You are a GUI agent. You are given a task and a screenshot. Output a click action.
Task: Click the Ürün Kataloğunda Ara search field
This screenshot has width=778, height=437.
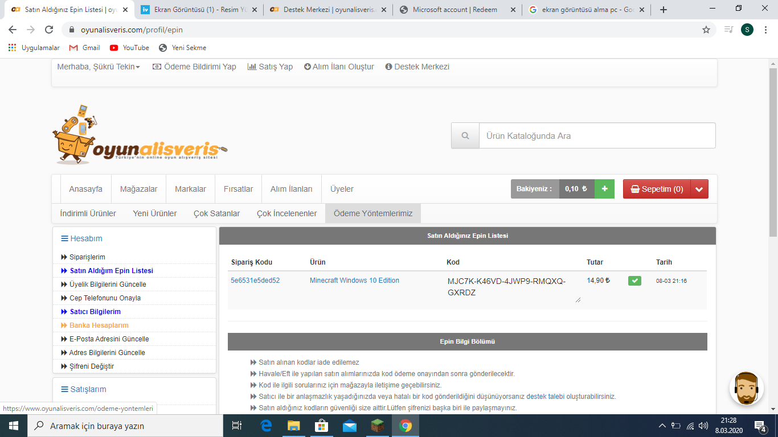597,136
